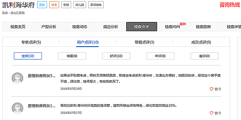Open the 楼盘问问 tab with new badge
The height and width of the screenshot is (120, 241).
173,27
